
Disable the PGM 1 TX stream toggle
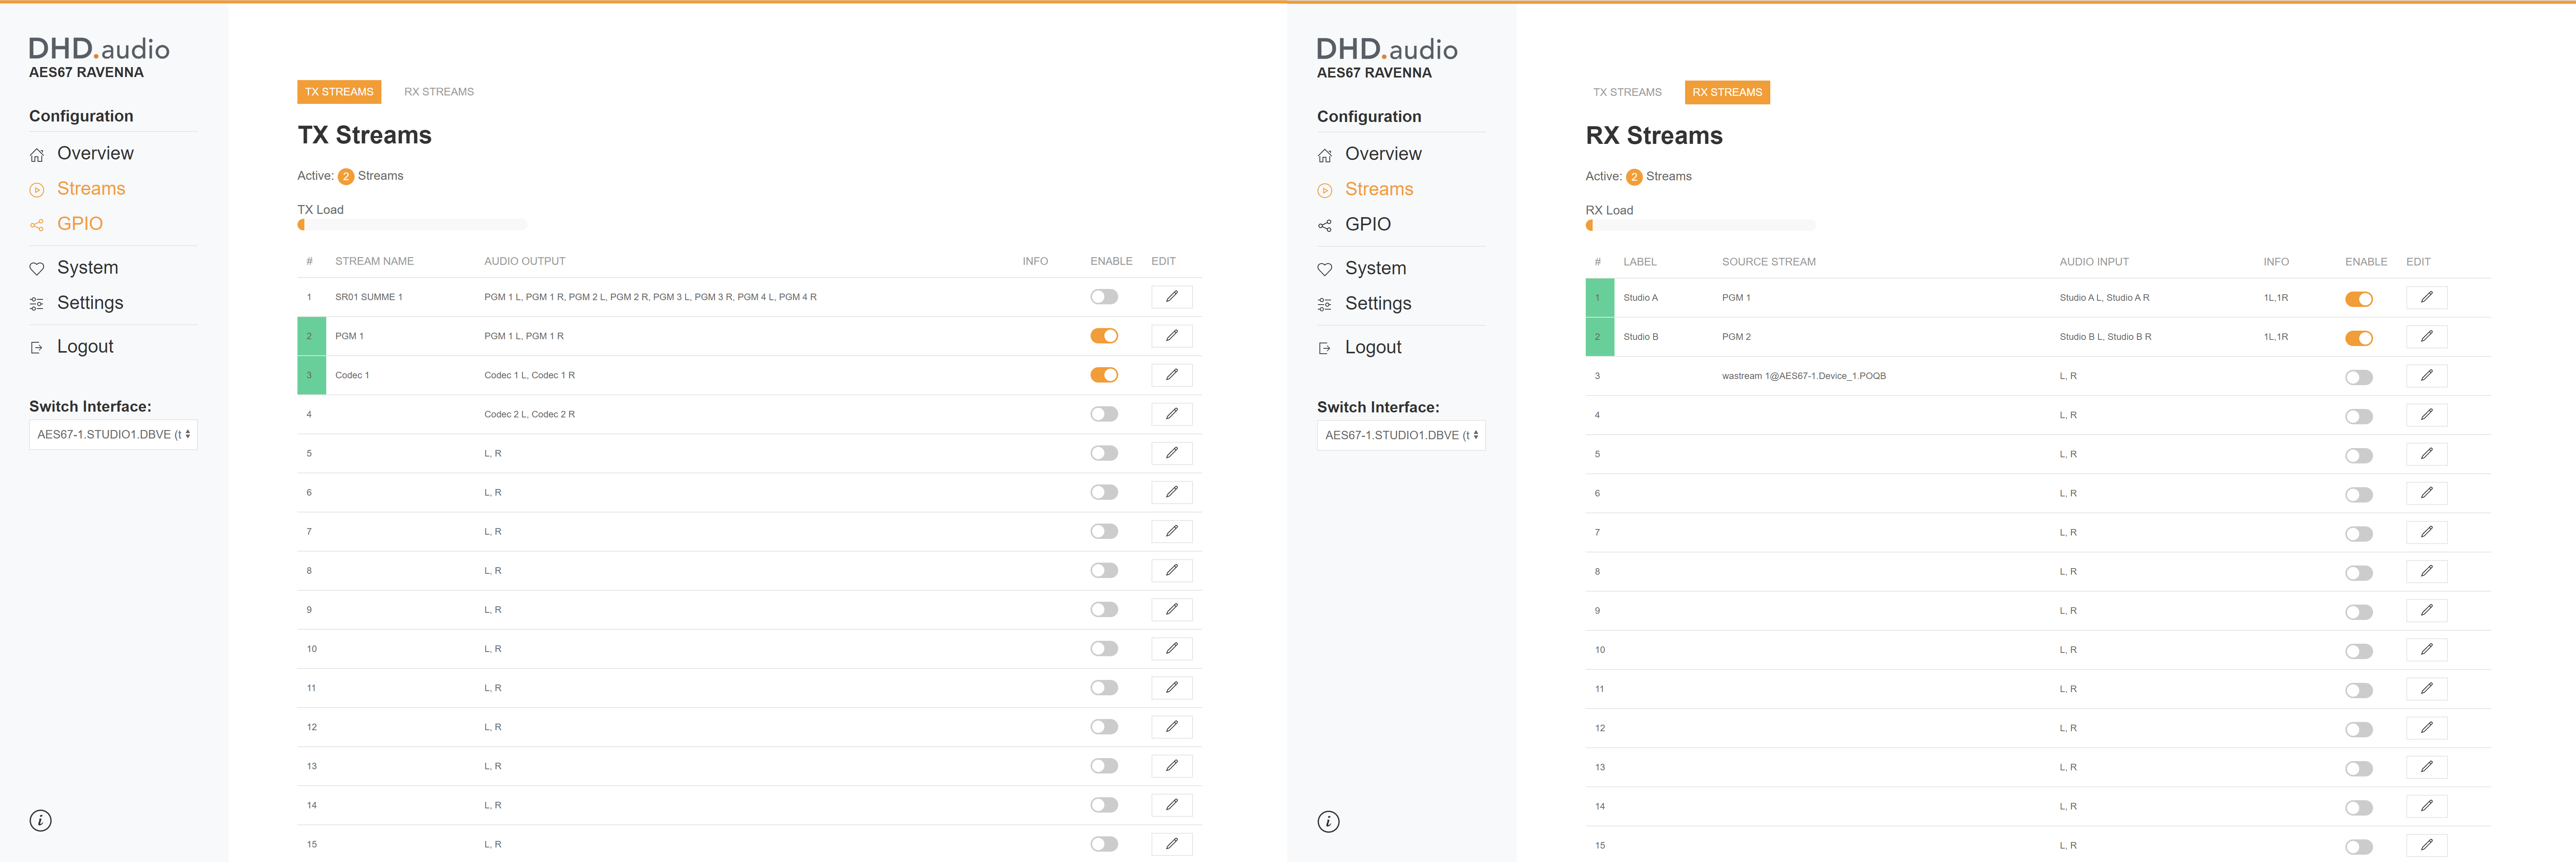click(x=1104, y=336)
